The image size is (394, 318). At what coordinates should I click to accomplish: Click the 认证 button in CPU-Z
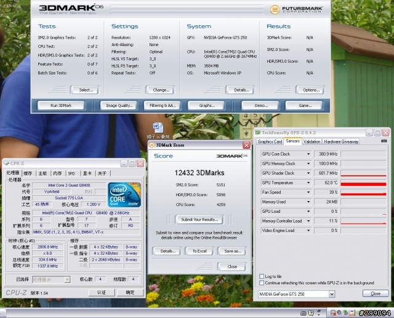pyautogui.click(x=102, y=292)
